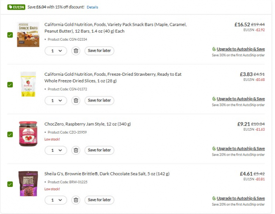Deselect the Freeze-Dried Strawberry checkbox
Viewport: 275px width, 214px height.
(x=10, y=85)
